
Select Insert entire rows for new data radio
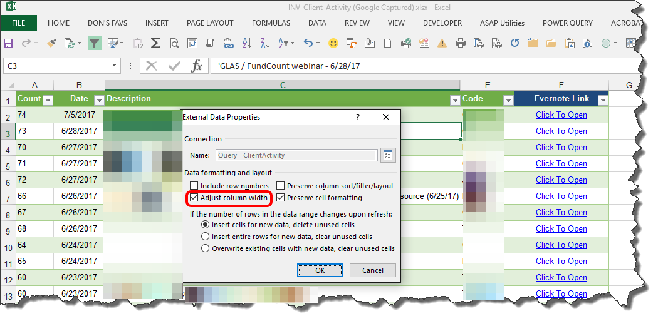(205, 237)
